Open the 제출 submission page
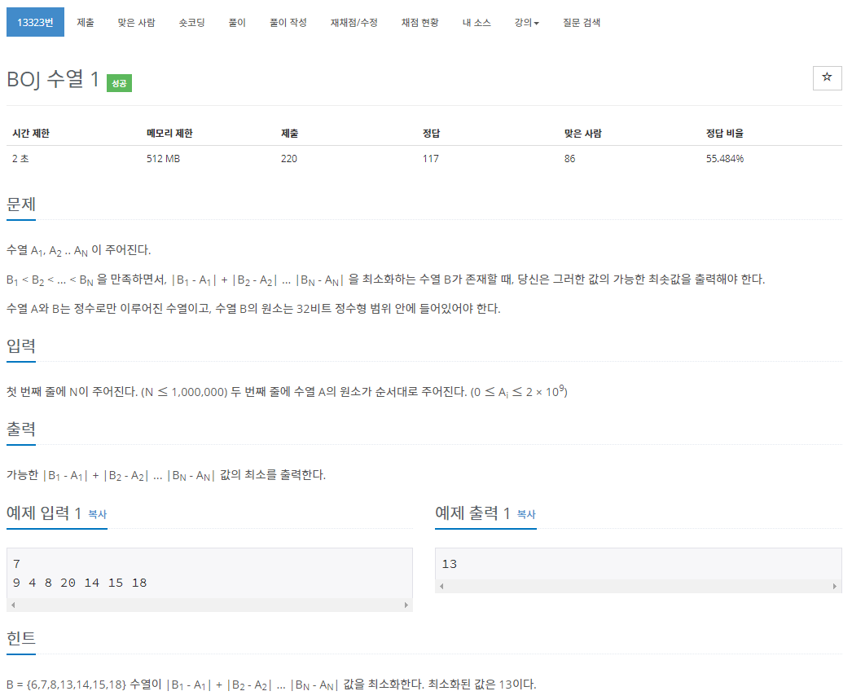Viewport: 852px width, 700px height. pos(85,22)
